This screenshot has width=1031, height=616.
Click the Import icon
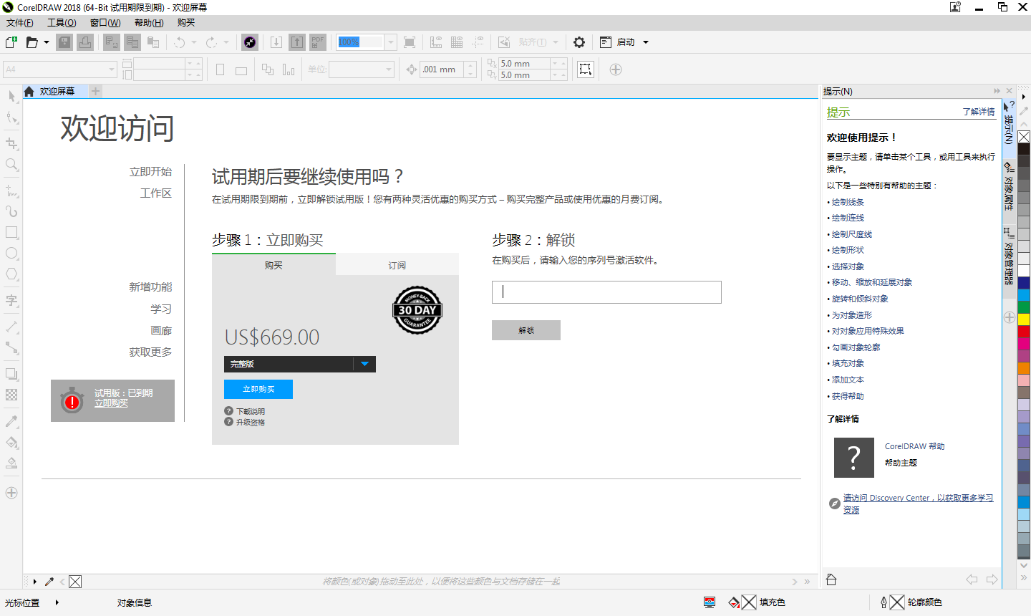pos(276,42)
